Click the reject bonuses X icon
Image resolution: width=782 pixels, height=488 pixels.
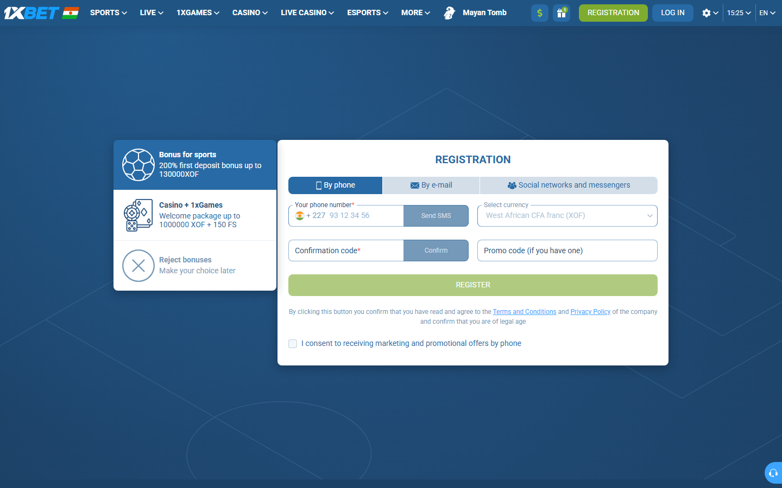pyautogui.click(x=138, y=266)
